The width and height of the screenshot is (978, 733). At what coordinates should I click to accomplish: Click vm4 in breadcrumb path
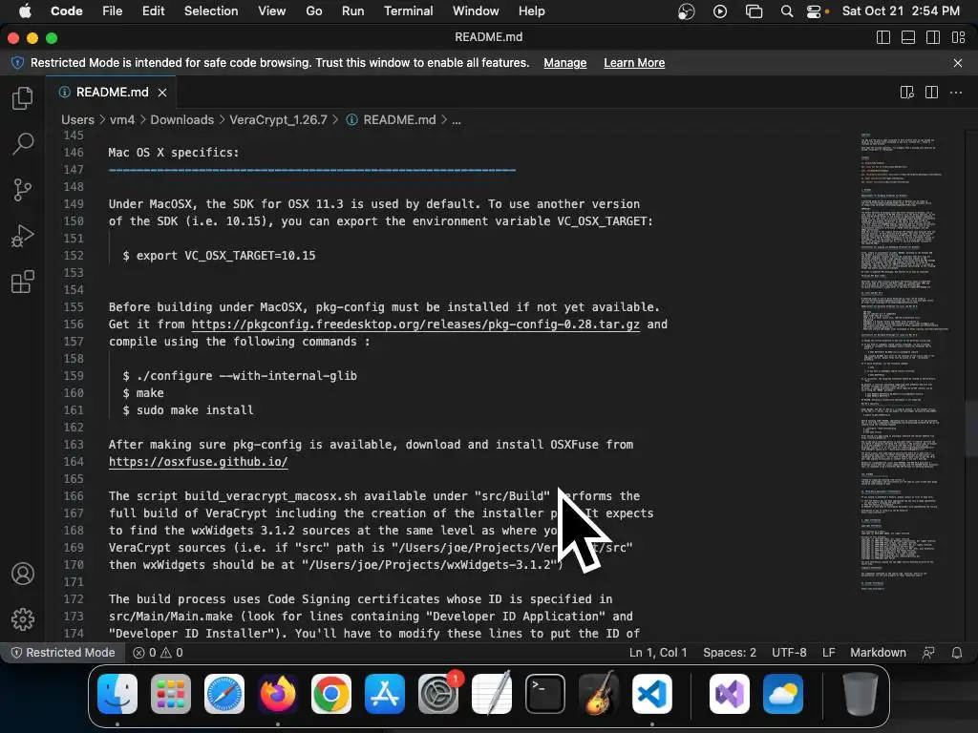tap(122, 119)
